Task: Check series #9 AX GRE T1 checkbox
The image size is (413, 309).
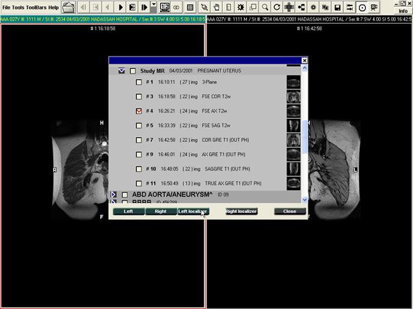Action: click(x=139, y=154)
